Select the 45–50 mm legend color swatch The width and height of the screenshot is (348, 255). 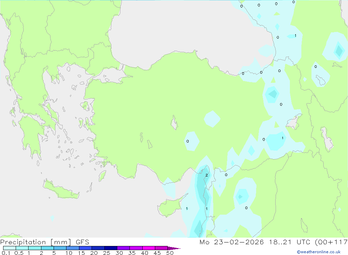pyautogui.click(x=161, y=248)
